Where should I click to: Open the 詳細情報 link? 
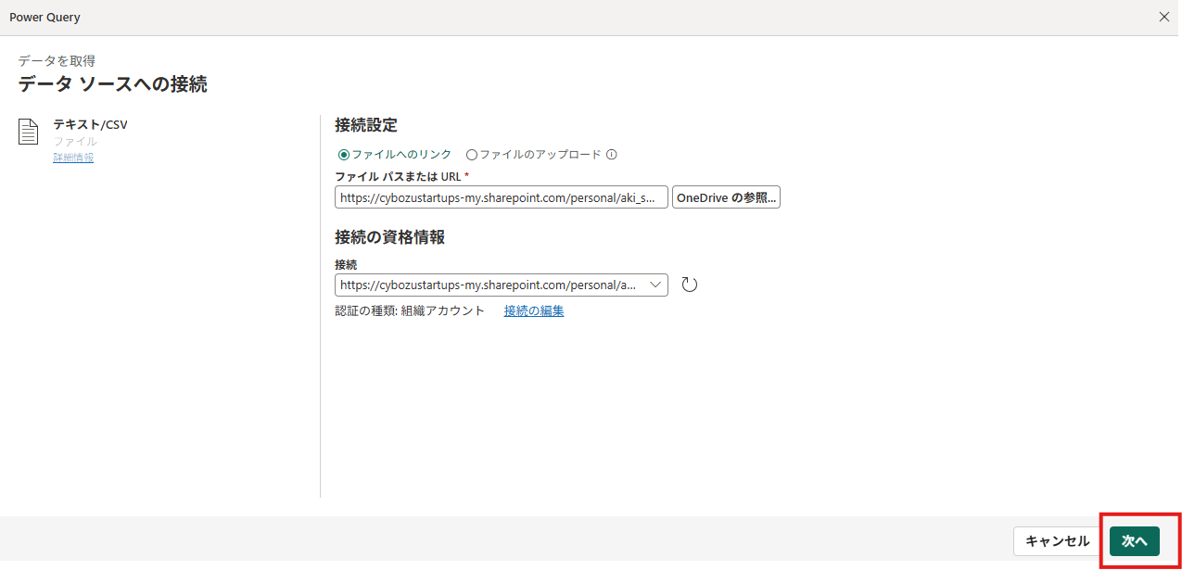point(73,158)
